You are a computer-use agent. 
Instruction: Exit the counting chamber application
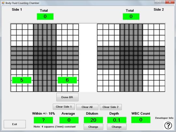click(15, 124)
